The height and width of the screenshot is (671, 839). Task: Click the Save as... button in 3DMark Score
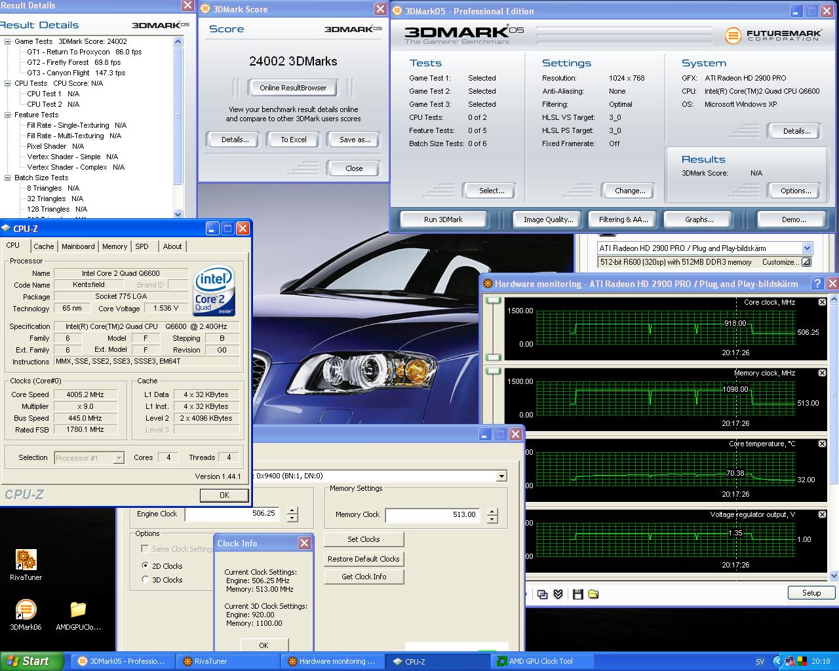coord(355,140)
